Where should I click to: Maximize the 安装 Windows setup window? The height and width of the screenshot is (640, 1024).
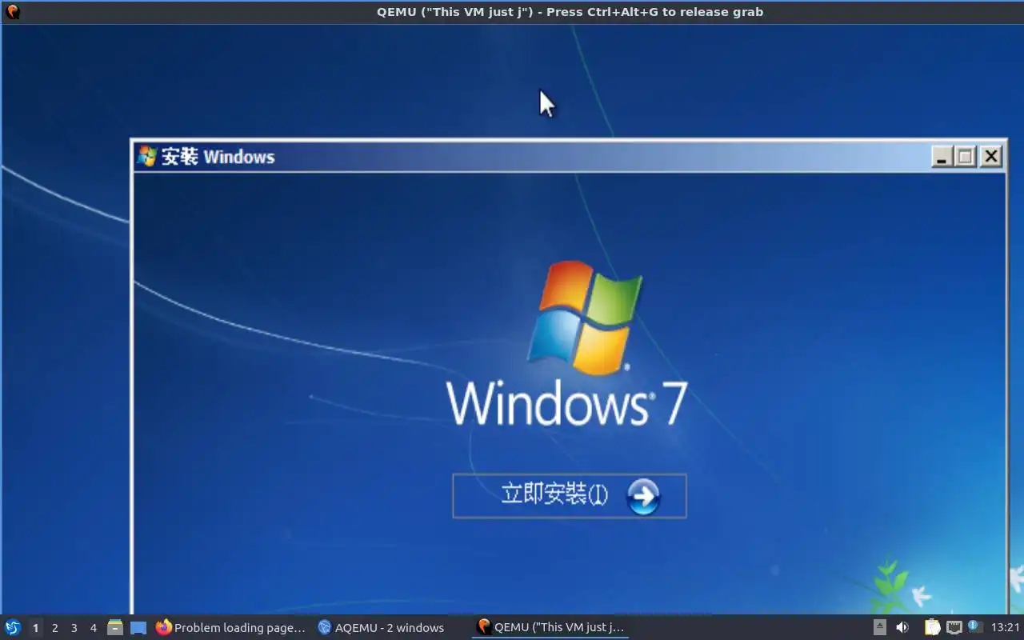tap(966, 157)
